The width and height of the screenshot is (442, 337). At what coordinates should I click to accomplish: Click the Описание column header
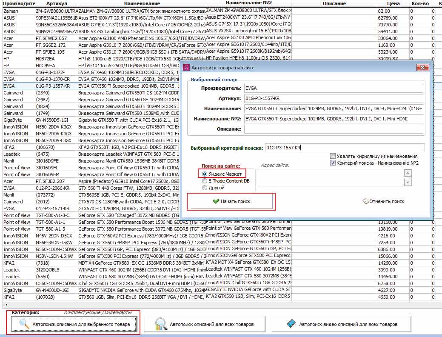coord(334,3)
